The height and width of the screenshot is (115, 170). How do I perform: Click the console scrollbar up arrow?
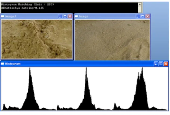pyautogui.click(x=140, y=4)
